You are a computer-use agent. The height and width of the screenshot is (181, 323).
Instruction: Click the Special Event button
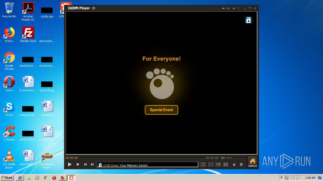[161, 110]
